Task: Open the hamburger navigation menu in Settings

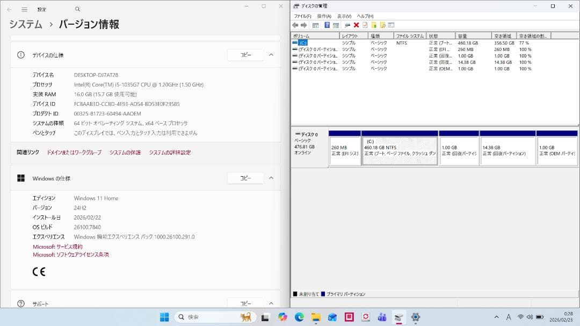Action: [24, 9]
